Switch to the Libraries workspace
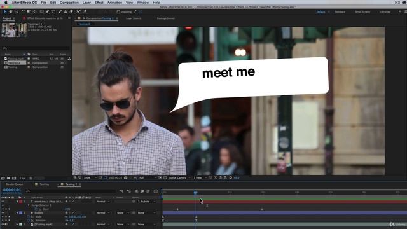Image resolution: width=407 pixels, height=229 pixels. (385, 12)
